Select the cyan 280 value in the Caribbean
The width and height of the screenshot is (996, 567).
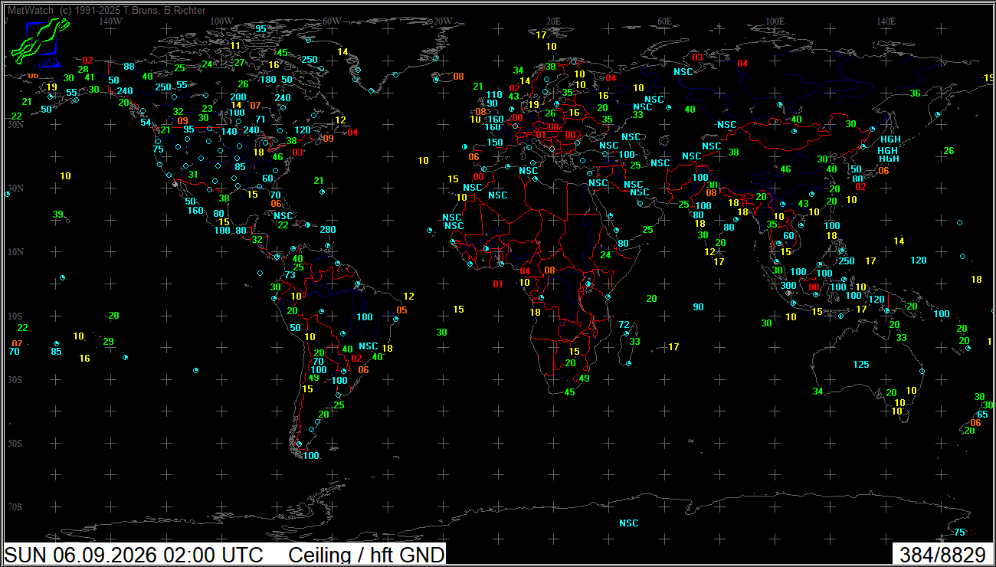point(328,230)
